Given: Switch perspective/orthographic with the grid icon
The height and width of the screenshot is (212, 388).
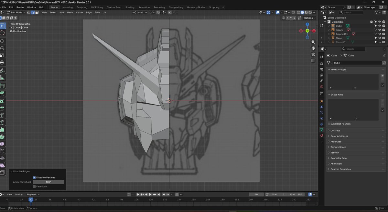Looking at the screenshot, I should 313,60.
